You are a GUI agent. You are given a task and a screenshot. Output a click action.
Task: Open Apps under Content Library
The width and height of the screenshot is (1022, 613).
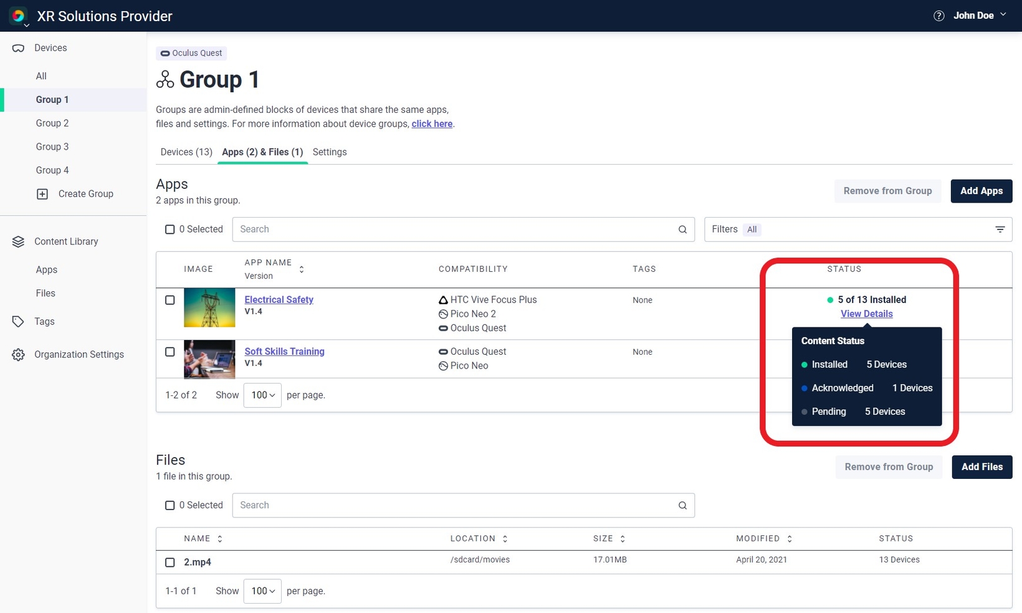pos(47,270)
